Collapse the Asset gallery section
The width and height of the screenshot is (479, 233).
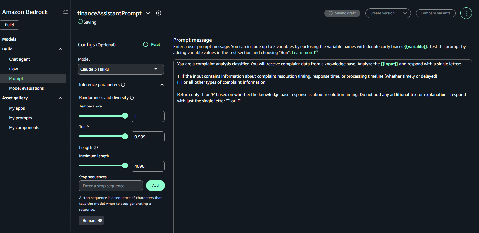point(60,98)
